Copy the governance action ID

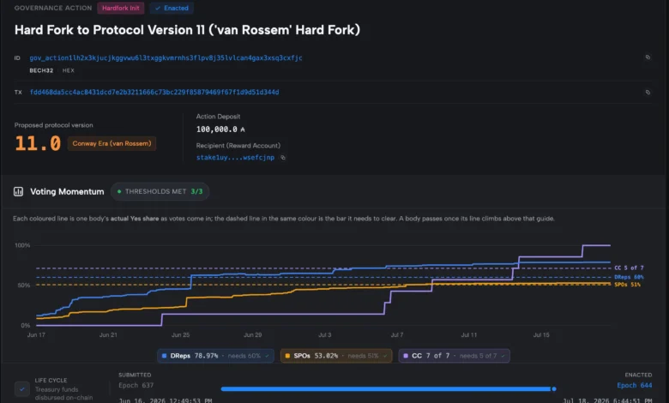tap(648, 57)
